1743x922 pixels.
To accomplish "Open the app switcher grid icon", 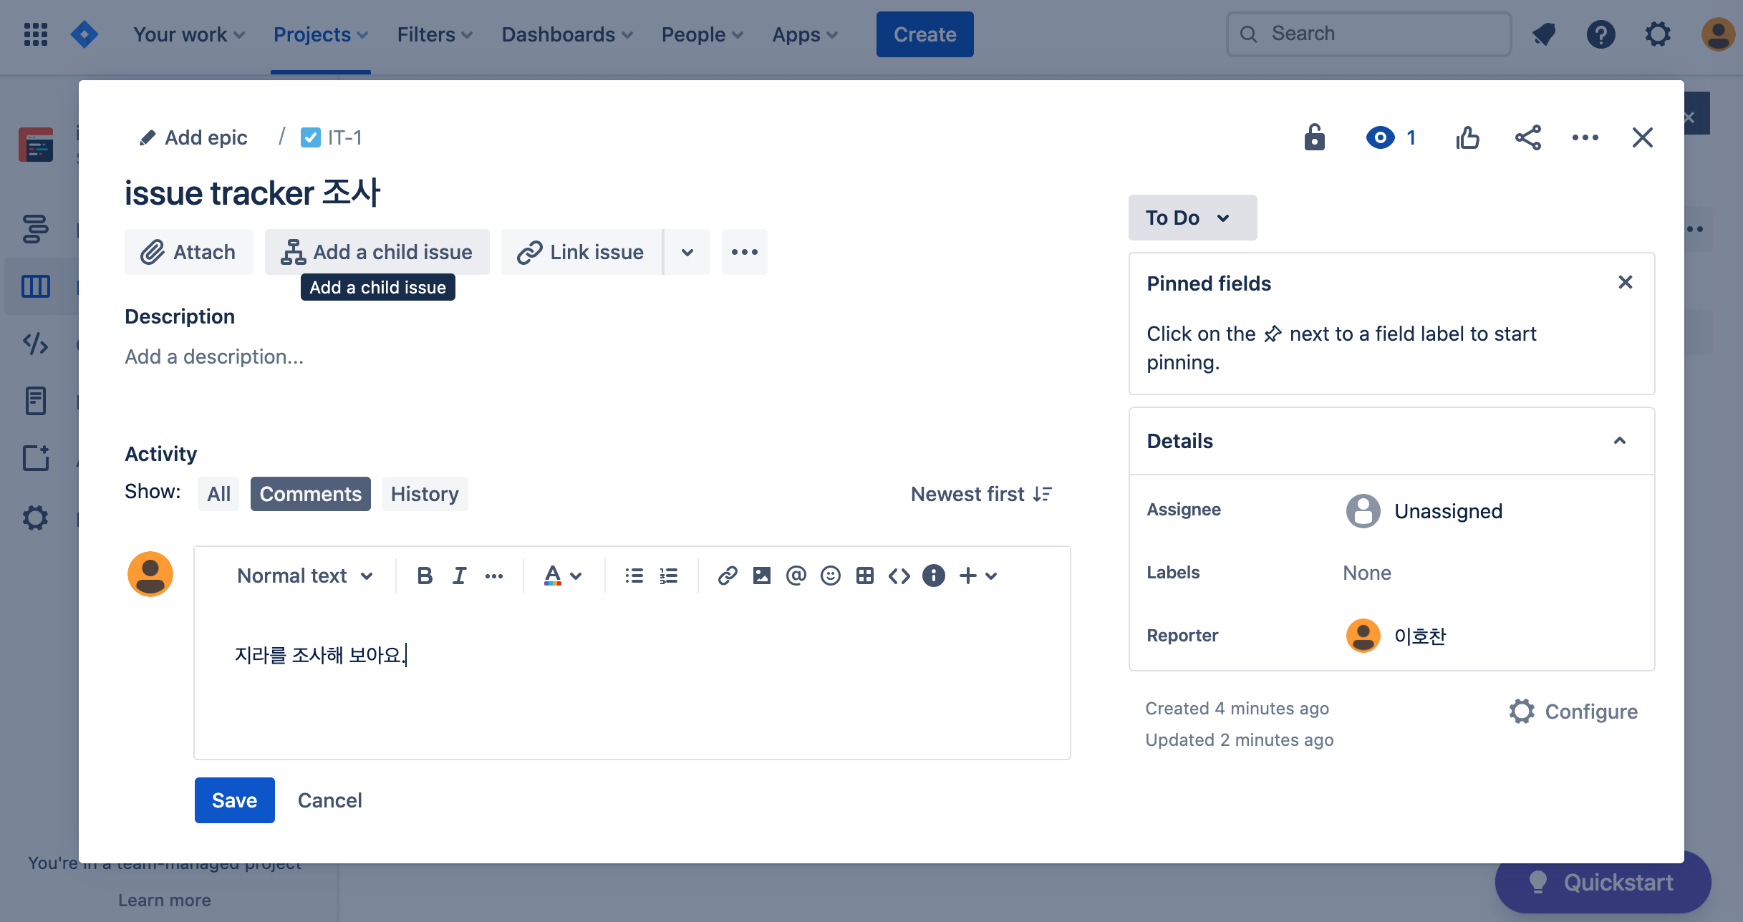I will [36, 34].
